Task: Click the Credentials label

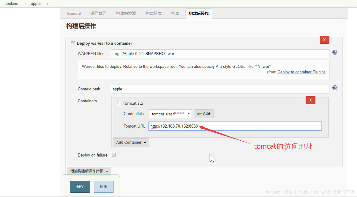Action: pos(133,114)
